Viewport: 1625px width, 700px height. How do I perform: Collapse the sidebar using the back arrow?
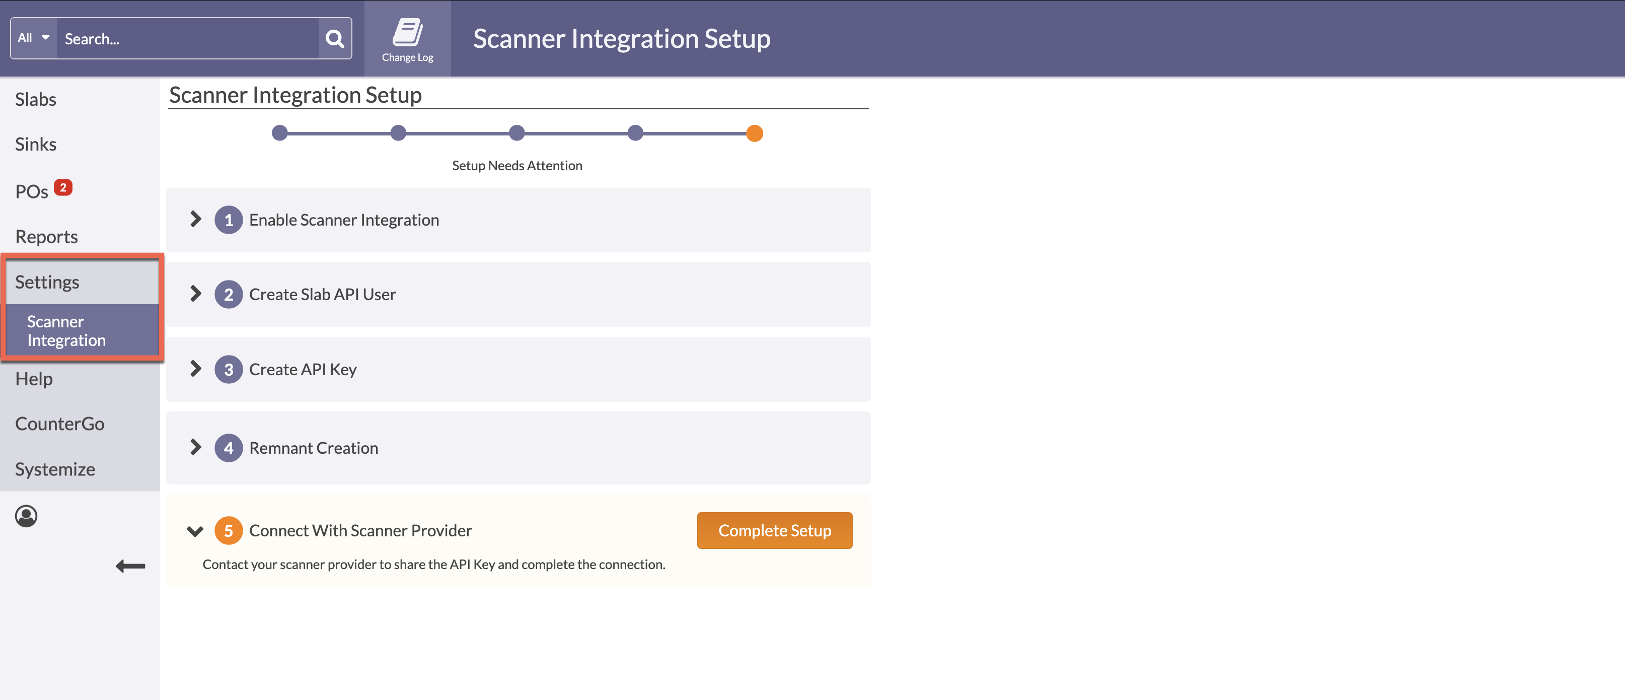point(130,566)
